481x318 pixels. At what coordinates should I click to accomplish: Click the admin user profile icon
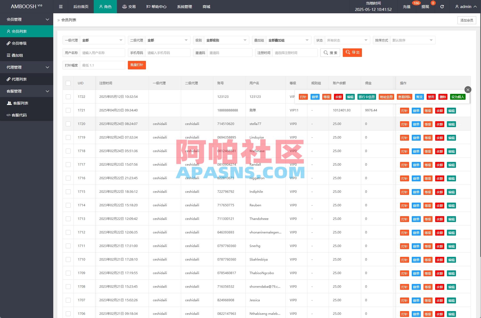coord(457,7)
